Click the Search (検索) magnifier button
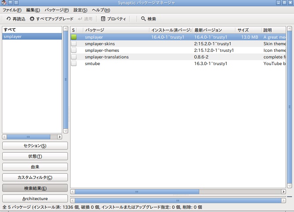Viewport: 294px width, 212px height. pos(149,19)
